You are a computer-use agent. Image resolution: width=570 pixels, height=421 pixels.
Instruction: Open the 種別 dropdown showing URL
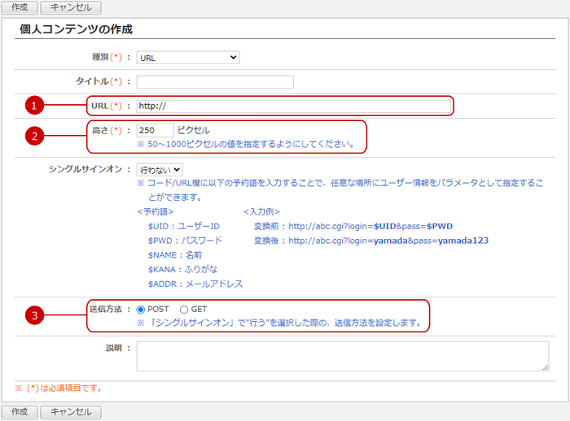187,58
